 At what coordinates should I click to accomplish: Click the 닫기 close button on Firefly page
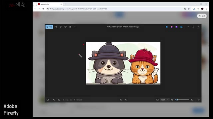point(202,16)
